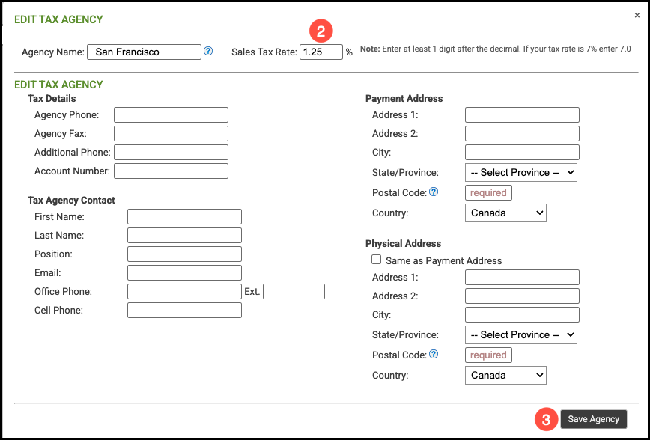Check Same as Payment Address box
650x440 pixels.
(377, 260)
